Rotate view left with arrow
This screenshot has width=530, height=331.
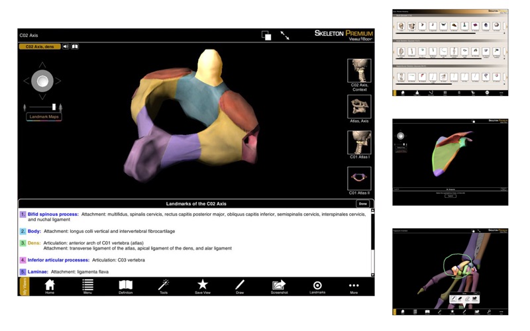point(26,81)
